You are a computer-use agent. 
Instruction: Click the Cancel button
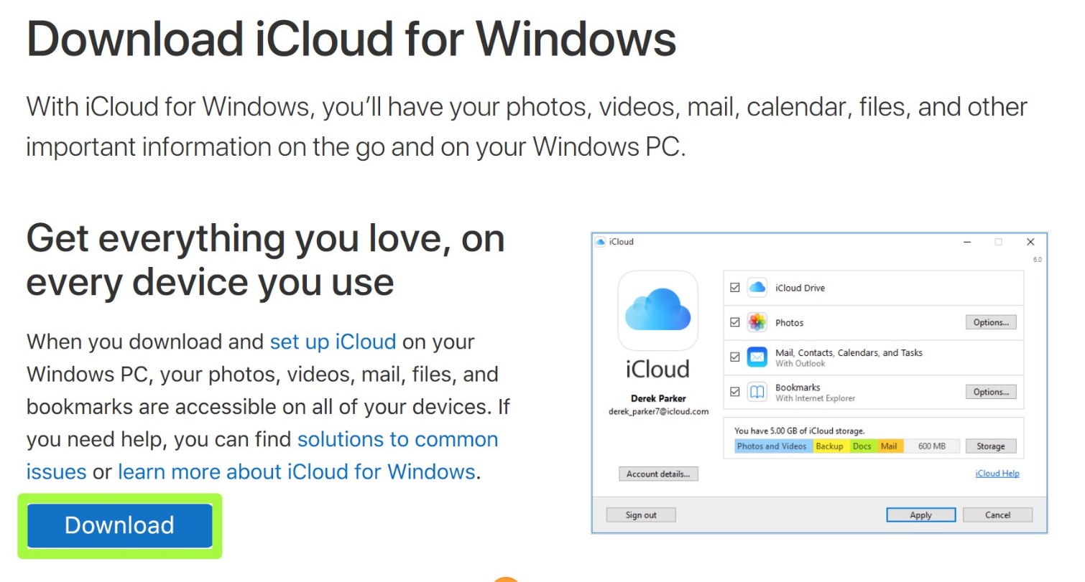tap(998, 515)
